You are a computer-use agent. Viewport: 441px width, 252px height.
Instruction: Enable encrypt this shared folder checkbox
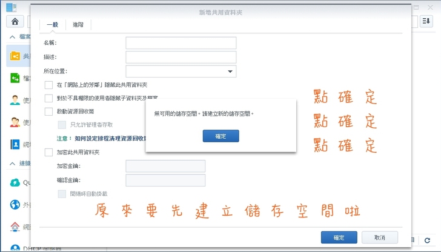tap(48, 152)
